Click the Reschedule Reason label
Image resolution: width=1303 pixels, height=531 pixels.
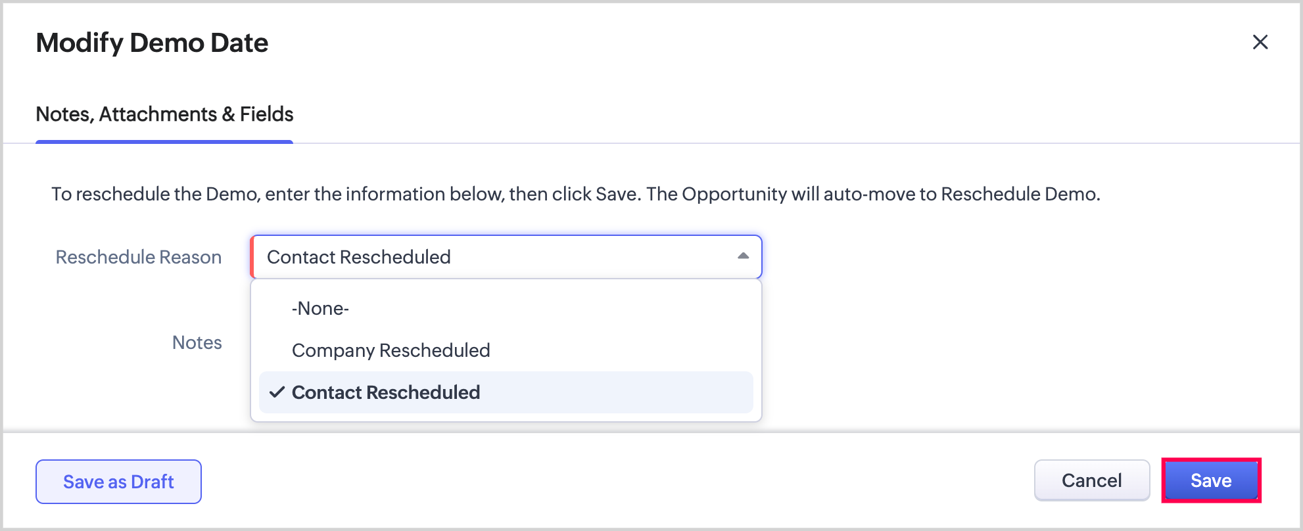click(138, 257)
